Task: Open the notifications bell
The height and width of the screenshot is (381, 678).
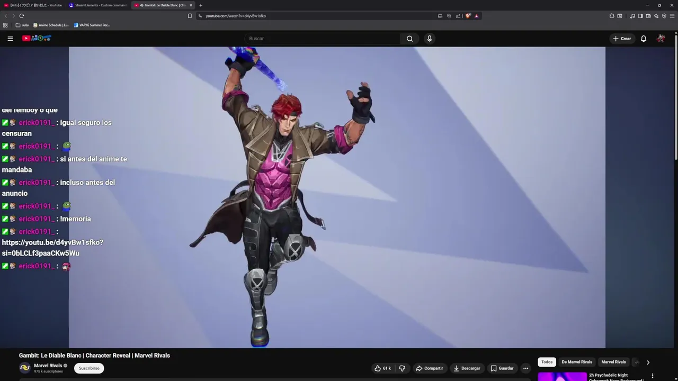Action: pyautogui.click(x=644, y=39)
